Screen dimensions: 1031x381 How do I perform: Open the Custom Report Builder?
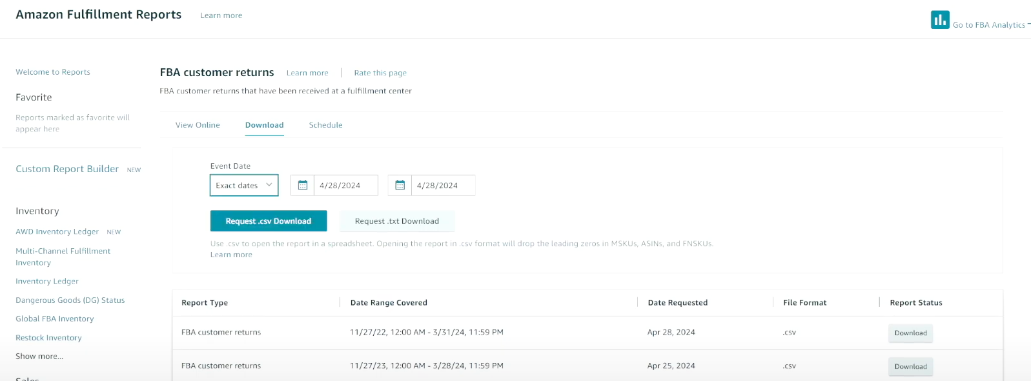67,169
